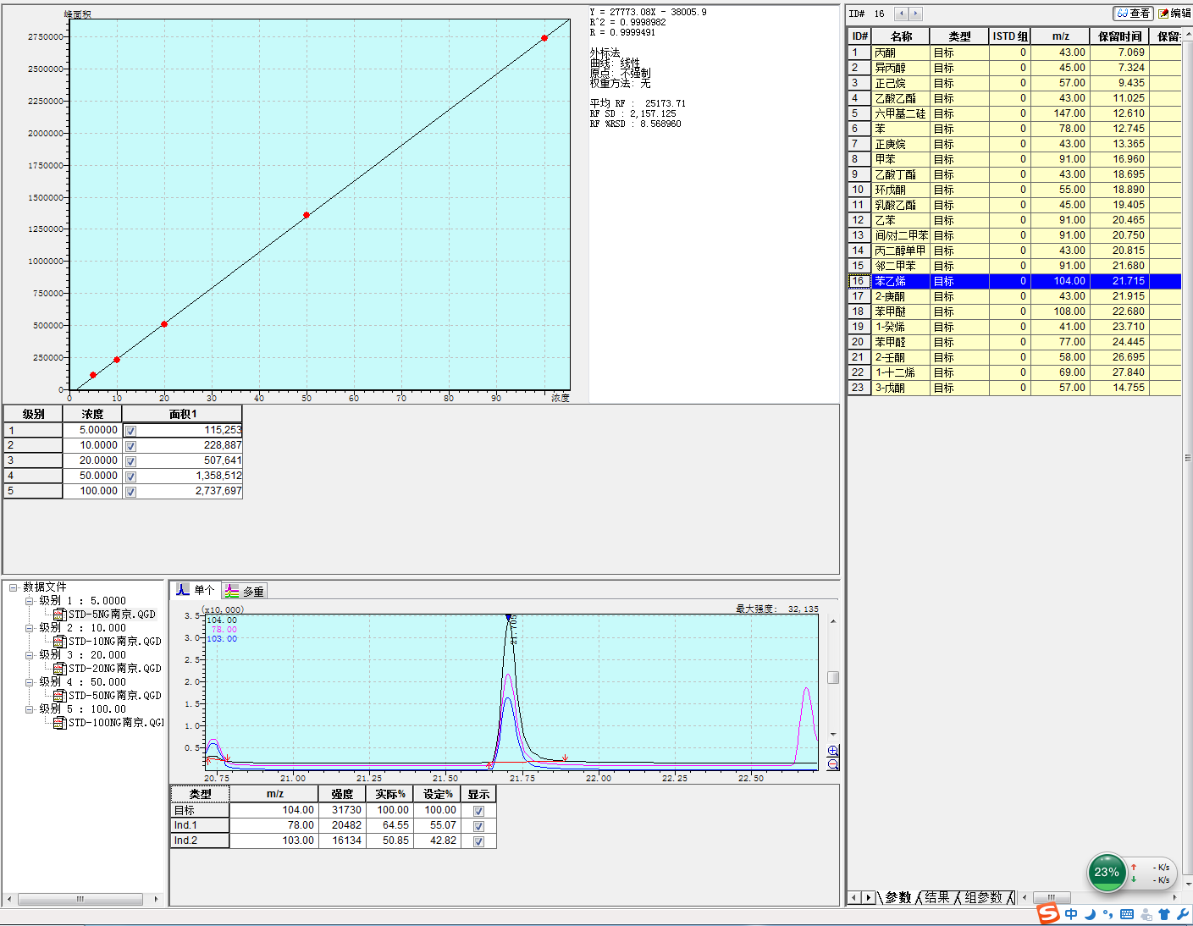
Task: Toggle display of Ind.2 ion 103.00
Action: (478, 841)
